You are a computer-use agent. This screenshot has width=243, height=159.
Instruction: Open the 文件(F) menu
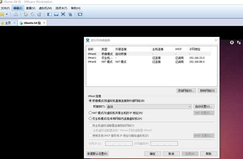5,8
